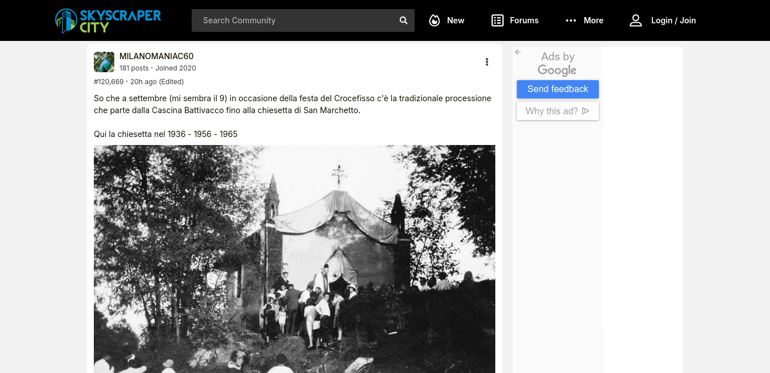Open post options vertical dots menu
Viewport: 770px width, 373px height.
click(487, 62)
